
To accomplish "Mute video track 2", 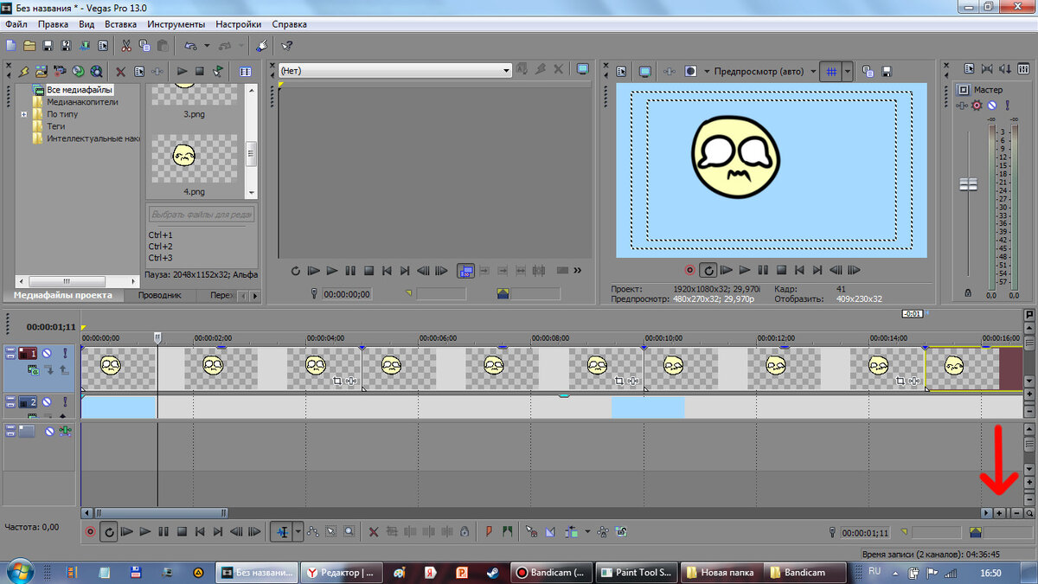I will point(48,402).
